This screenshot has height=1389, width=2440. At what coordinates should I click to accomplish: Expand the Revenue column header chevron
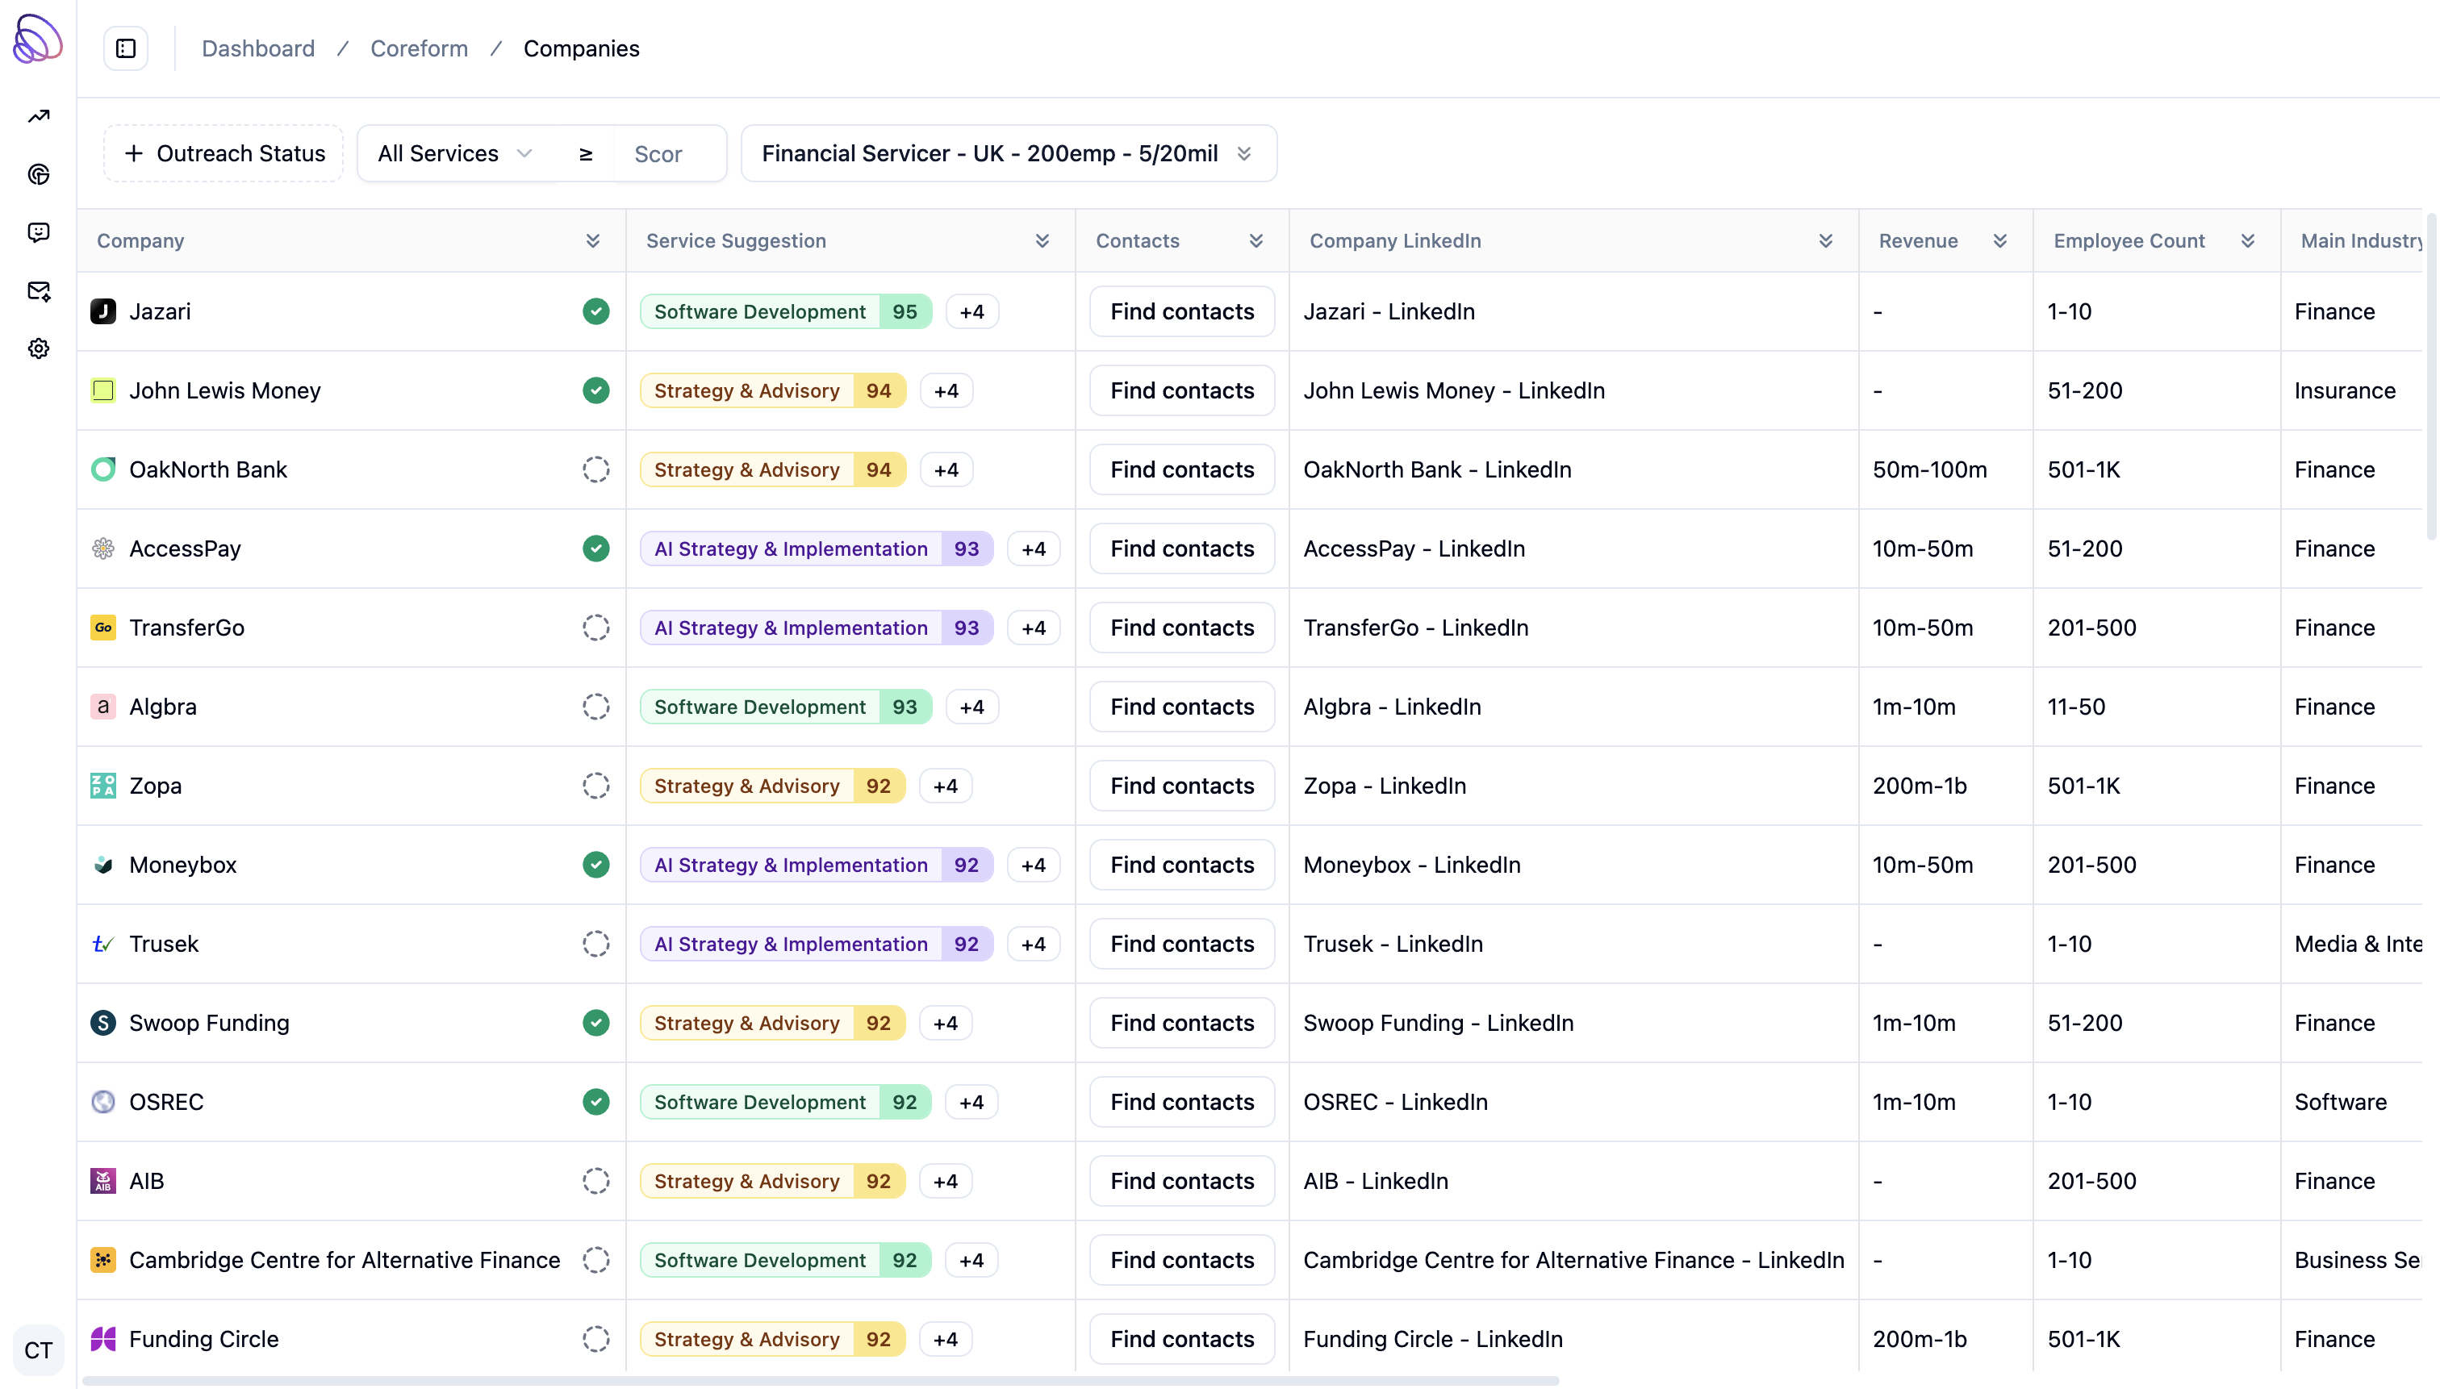point(2000,241)
